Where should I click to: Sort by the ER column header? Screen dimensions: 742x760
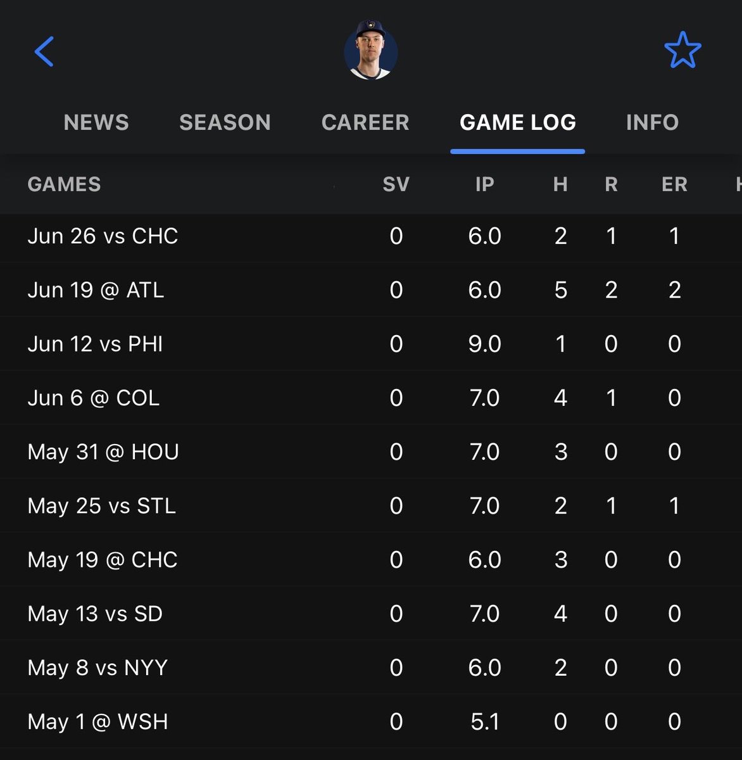click(x=674, y=184)
